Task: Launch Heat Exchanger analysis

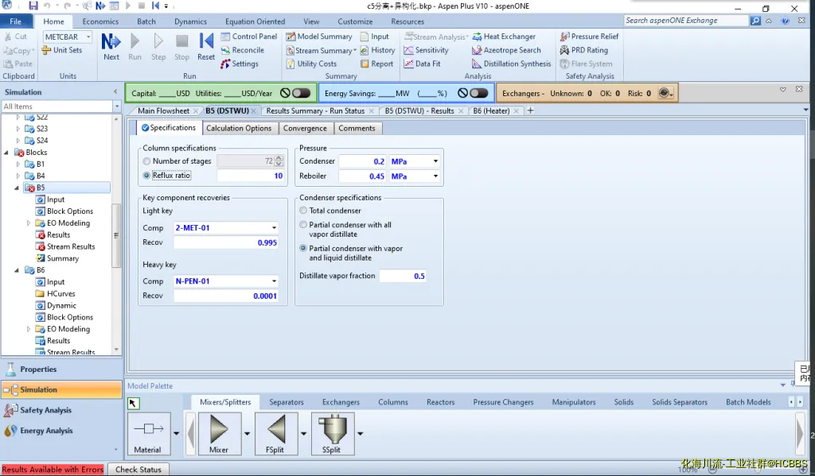Action: coord(504,37)
